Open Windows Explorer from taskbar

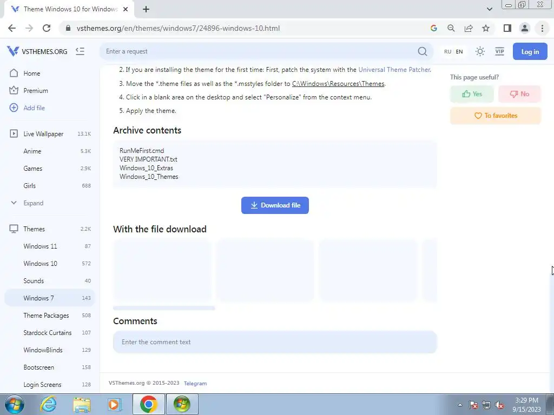tap(82, 404)
